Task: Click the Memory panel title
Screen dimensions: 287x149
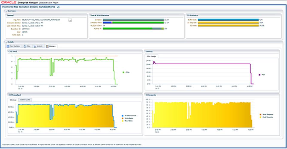Action: tap(149, 51)
